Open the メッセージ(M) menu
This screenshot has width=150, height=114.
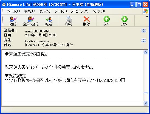(80, 11)
